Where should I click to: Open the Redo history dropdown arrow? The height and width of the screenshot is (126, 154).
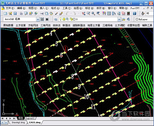[x=79, y=13]
